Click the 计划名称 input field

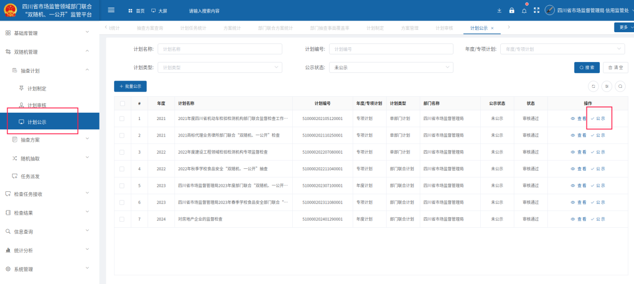(x=220, y=49)
